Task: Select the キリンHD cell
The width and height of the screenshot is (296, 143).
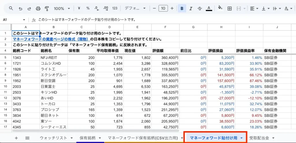Action: tap(53, 92)
